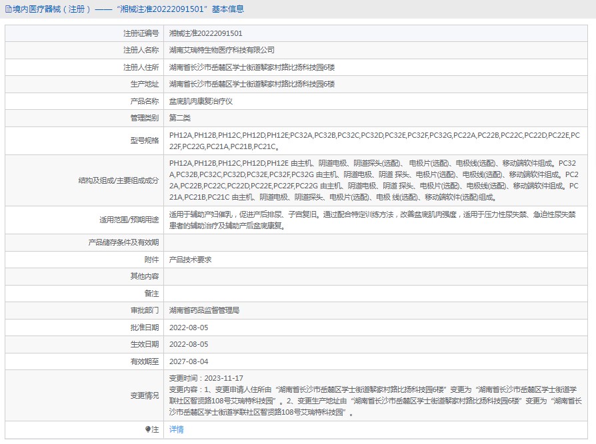Click registrant name 湖南艾瑞特生物医疗科技有限公司
Screen dimensions: 596x444
[x=222, y=50]
